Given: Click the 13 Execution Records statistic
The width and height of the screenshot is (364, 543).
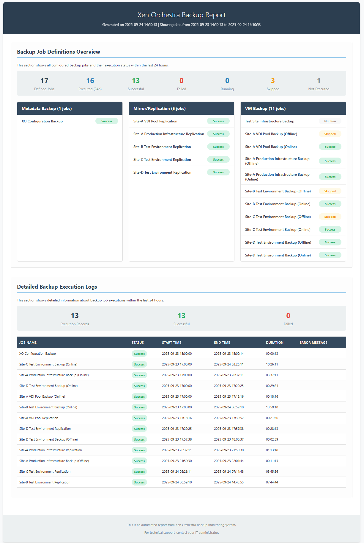Looking at the screenshot, I should [x=75, y=319].
